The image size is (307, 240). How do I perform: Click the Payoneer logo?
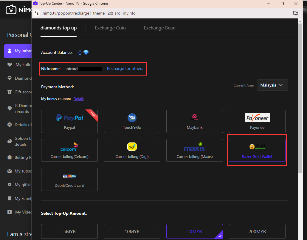pyautogui.click(x=257, y=118)
